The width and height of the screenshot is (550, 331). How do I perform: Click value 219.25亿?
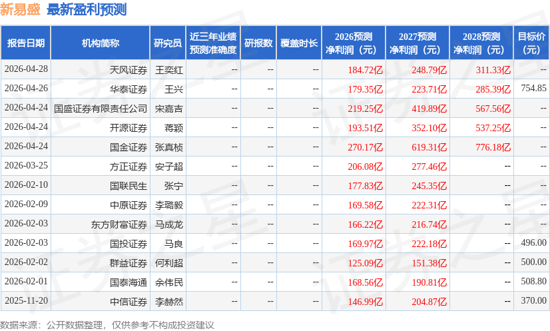pyautogui.click(x=365, y=109)
